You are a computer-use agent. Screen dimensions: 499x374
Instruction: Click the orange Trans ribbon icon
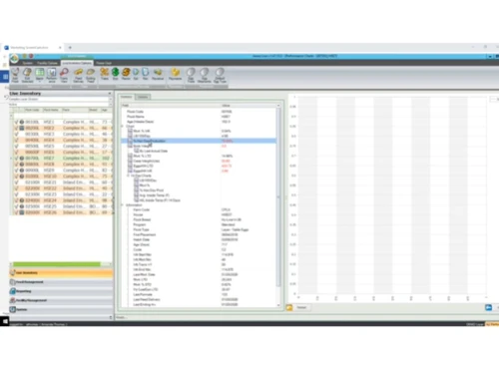coord(105,74)
